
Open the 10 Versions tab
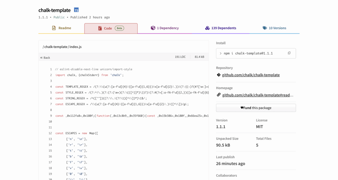tap(274, 28)
